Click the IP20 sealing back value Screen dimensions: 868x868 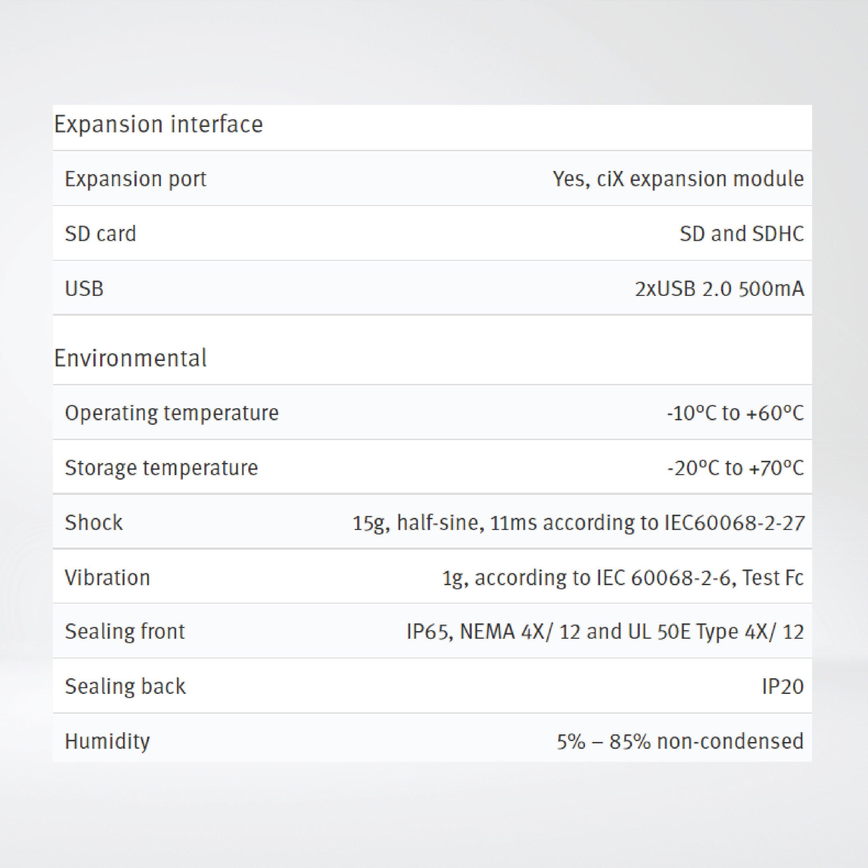point(783,687)
